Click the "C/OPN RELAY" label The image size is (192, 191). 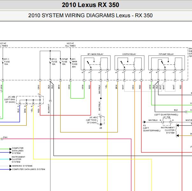click(x=129, y=54)
